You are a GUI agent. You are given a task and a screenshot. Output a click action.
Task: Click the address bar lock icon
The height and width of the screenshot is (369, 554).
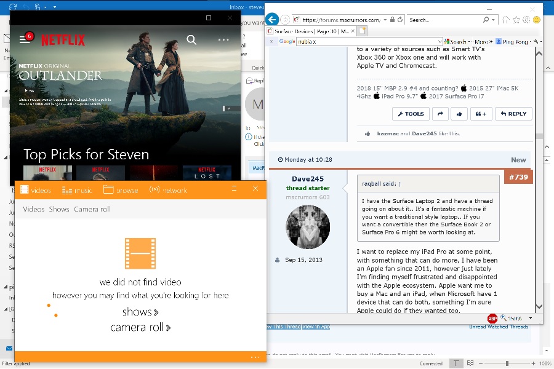tap(392, 20)
